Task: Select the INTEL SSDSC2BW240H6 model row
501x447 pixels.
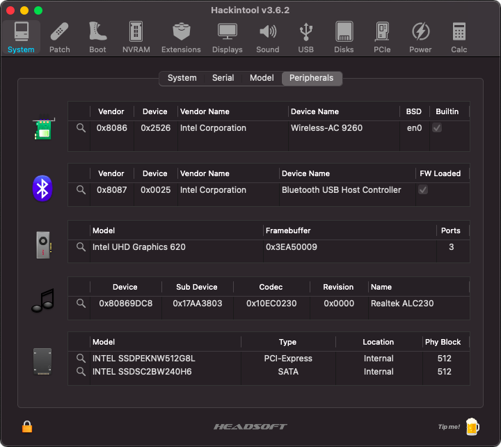Action: click(142, 372)
